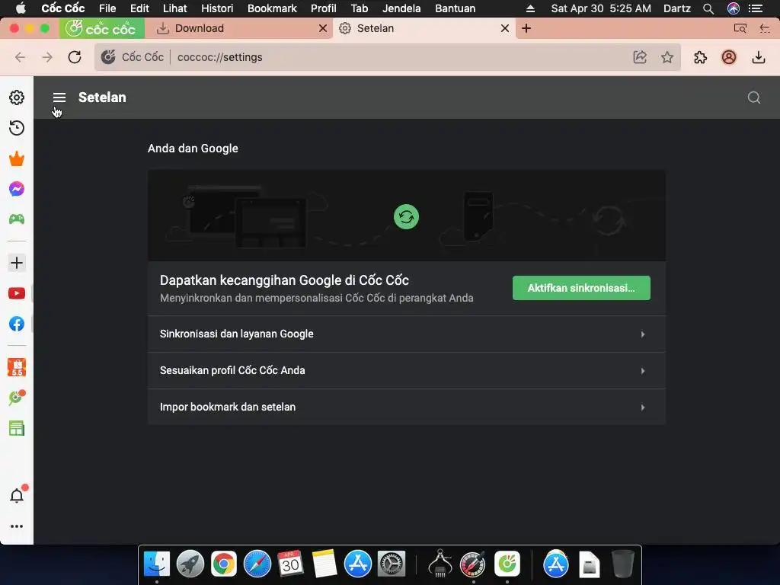This screenshot has height=585, width=780.
Task: Bookmark this page with the star icon
Action: click(x=667, y=57)
